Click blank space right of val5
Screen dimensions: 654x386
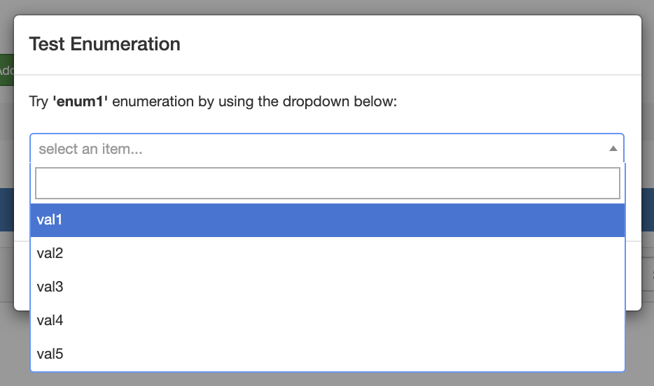[350, 354]
